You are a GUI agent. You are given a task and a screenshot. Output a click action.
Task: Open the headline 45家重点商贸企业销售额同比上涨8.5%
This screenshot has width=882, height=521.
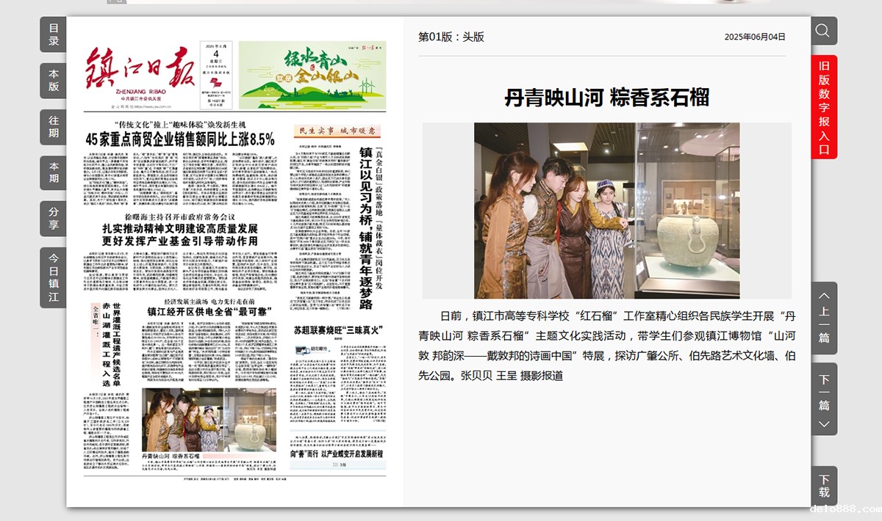coord(180,139)
